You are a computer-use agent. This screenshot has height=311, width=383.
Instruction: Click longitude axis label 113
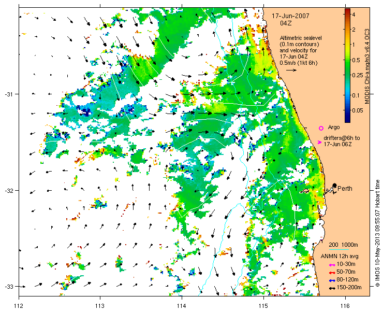(x=100, y=306)
